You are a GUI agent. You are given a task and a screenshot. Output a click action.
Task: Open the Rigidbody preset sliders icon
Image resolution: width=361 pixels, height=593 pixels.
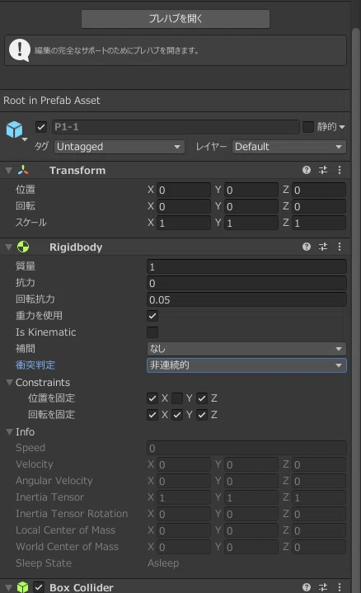323,247
